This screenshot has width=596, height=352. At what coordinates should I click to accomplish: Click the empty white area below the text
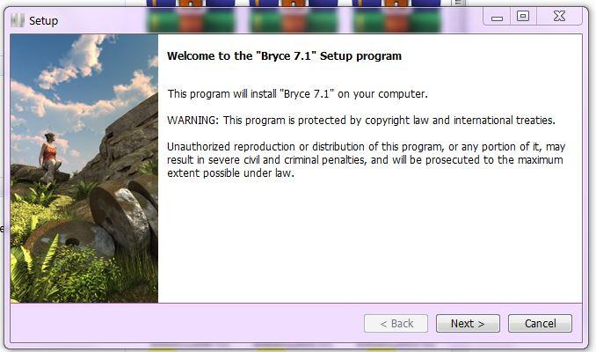pyautogui.click(x=370, y=239)
